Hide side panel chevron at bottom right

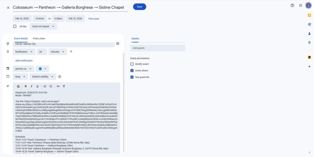[309, 153]
